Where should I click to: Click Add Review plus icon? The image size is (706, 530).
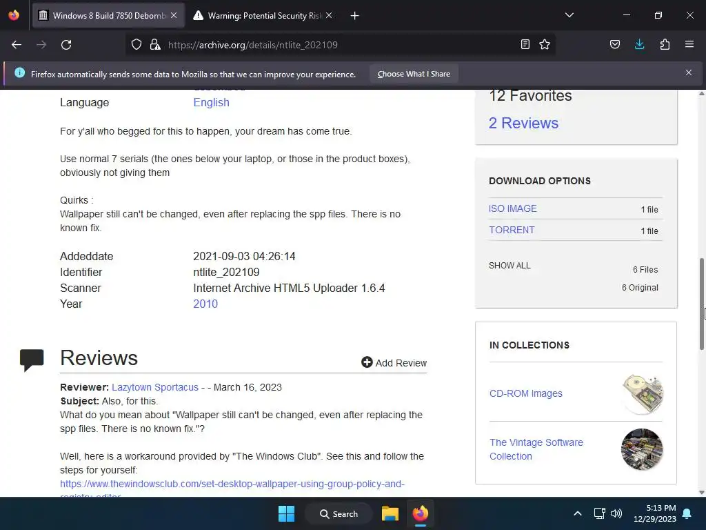pos(367,362)
